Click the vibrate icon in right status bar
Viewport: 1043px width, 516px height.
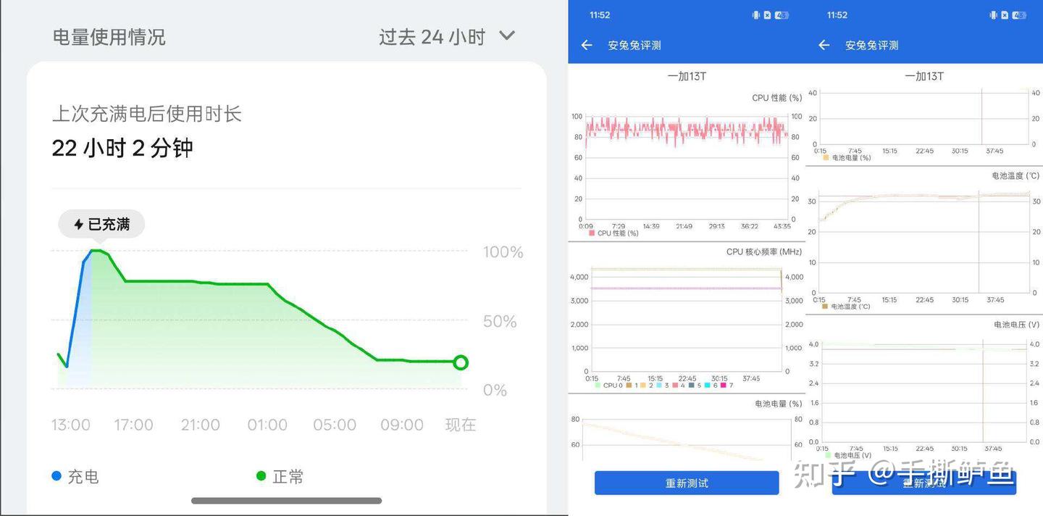point(994,15)
